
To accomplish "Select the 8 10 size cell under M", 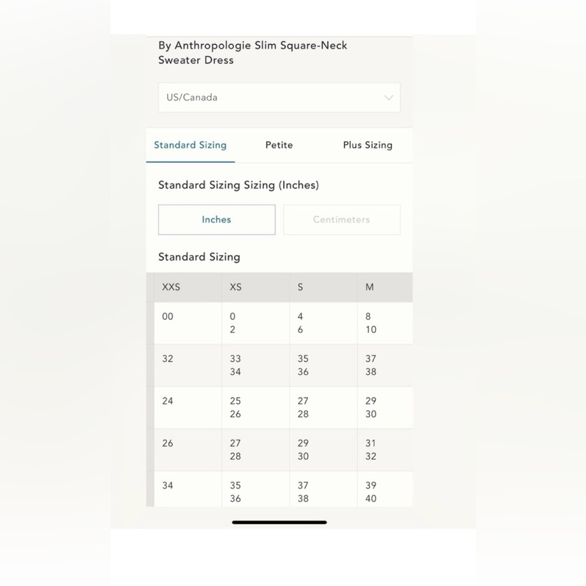I will click(x=385, y=323).
